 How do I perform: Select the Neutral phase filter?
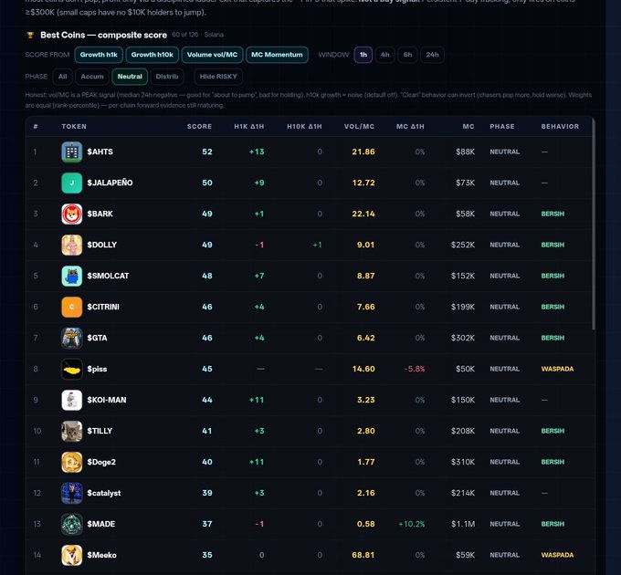click(x=130, y=77)
